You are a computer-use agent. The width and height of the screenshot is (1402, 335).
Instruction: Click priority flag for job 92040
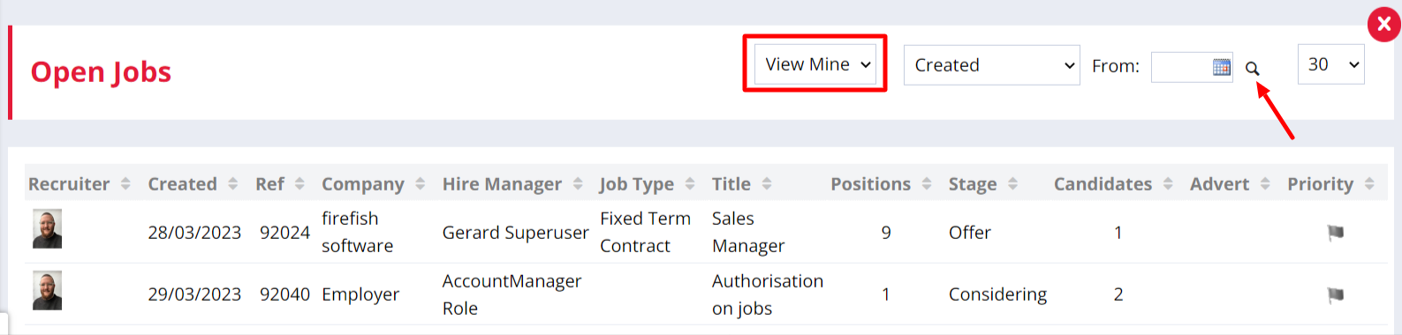coord(1336,295)
